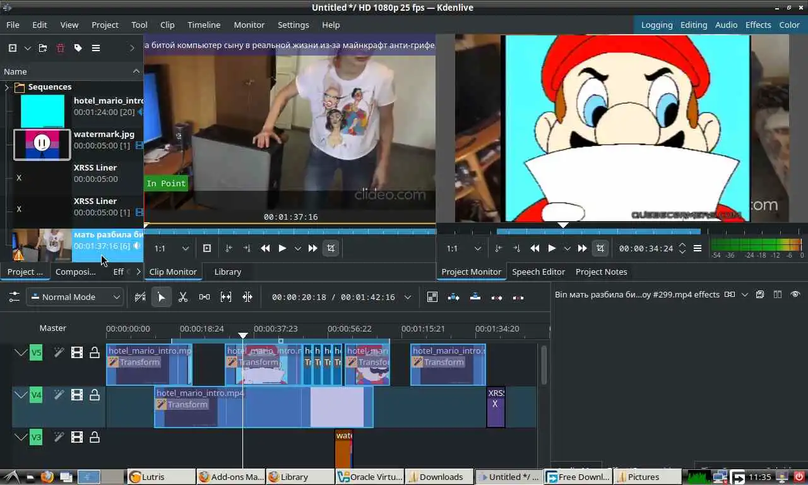Click Overwrite Clip Zone in Timeline icon
Image resolution: width=808 pixels, height=485 pixels.
475,297
